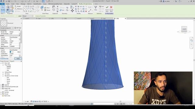Open the Properties help link
The width and height of the screenshot is (195, 109).
click(x=4, y=58)
